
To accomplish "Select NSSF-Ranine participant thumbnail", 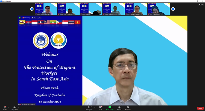I will pos(91,9).
